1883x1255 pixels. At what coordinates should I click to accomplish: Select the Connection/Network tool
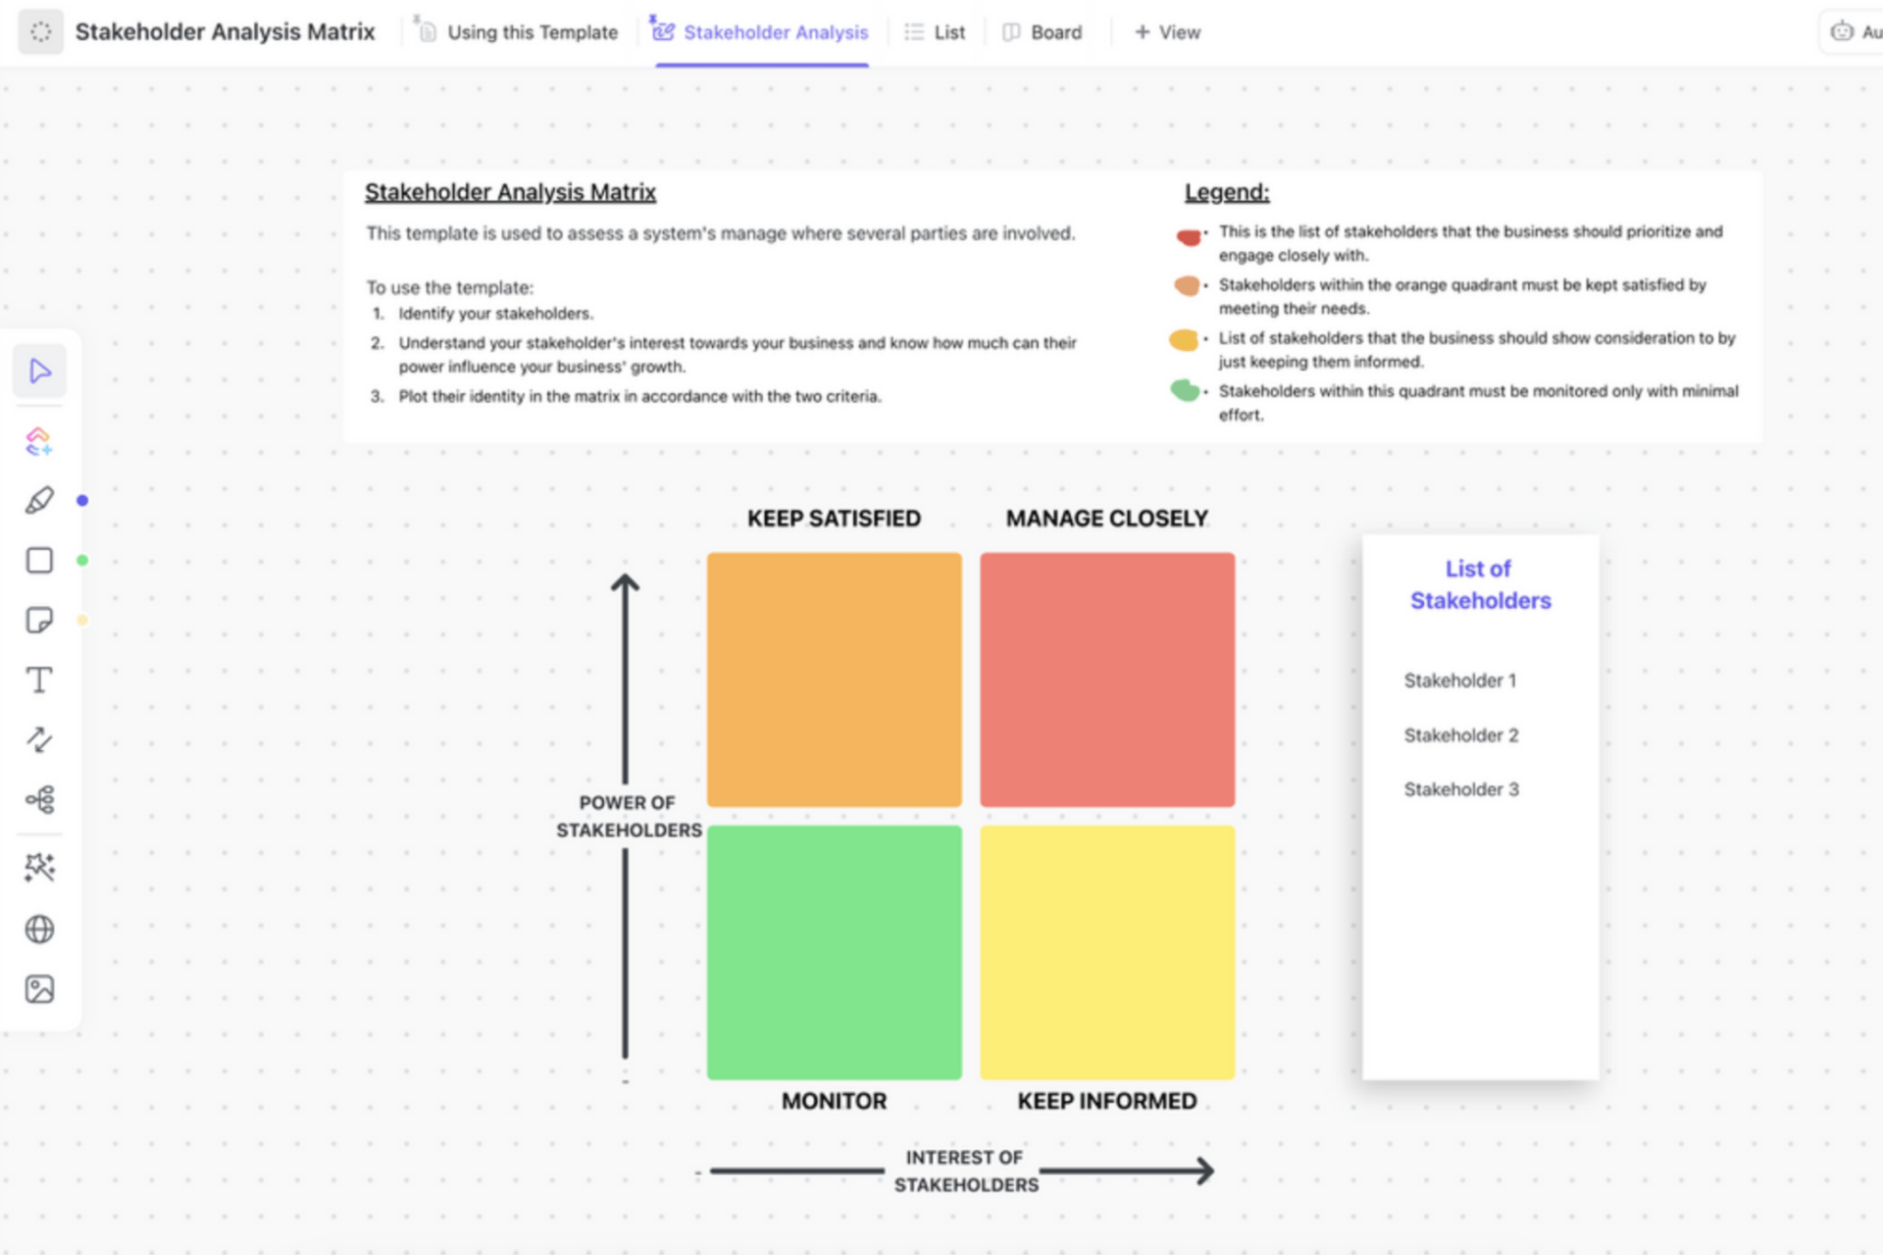pos(38,800)
